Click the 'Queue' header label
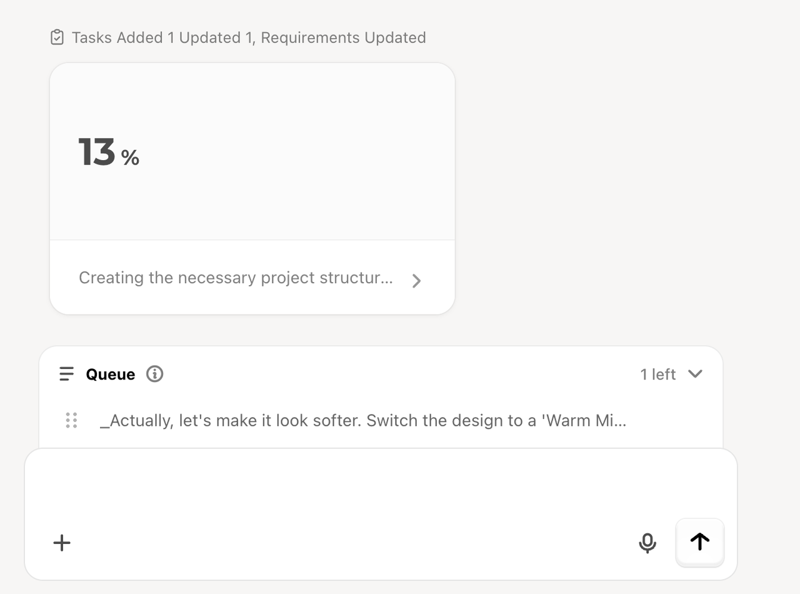 pos(111,374)
